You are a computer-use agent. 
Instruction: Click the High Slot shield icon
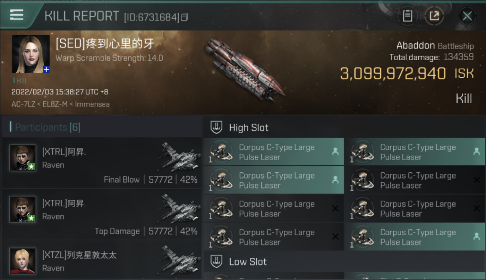216,128
